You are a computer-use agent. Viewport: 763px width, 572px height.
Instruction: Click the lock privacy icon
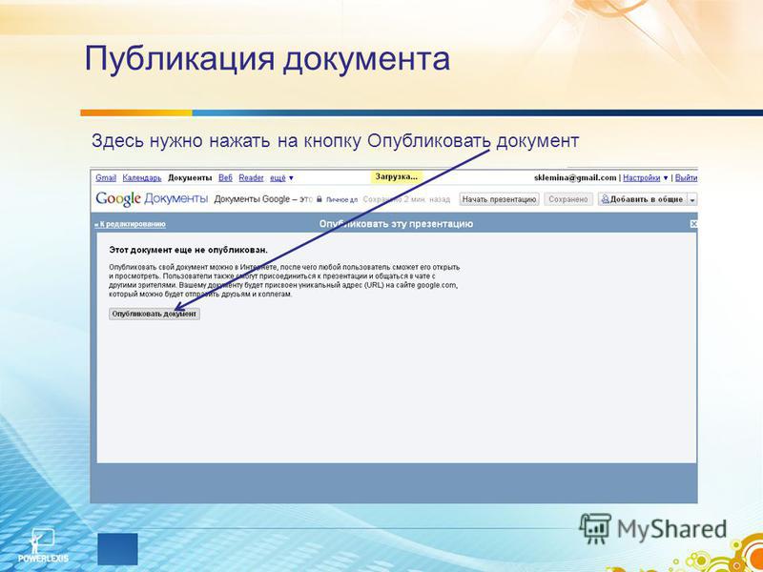pos(320,199)
